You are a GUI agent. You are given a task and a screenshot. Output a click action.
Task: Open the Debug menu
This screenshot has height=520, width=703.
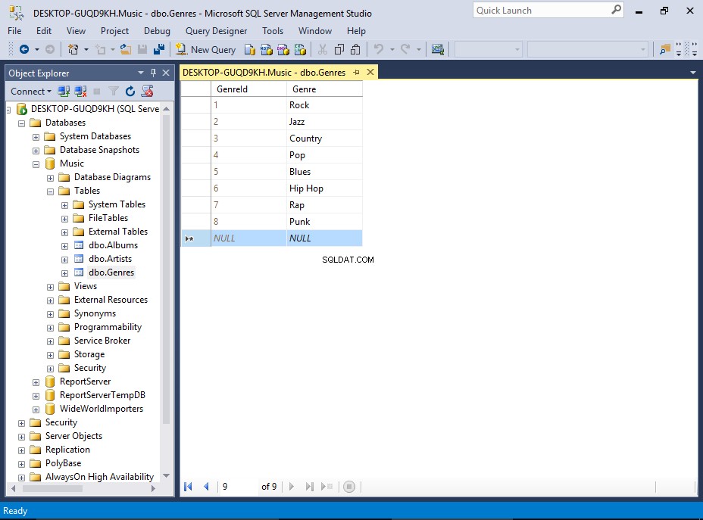coord(157,31)
